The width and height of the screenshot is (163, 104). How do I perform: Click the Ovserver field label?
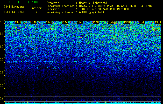53,3
